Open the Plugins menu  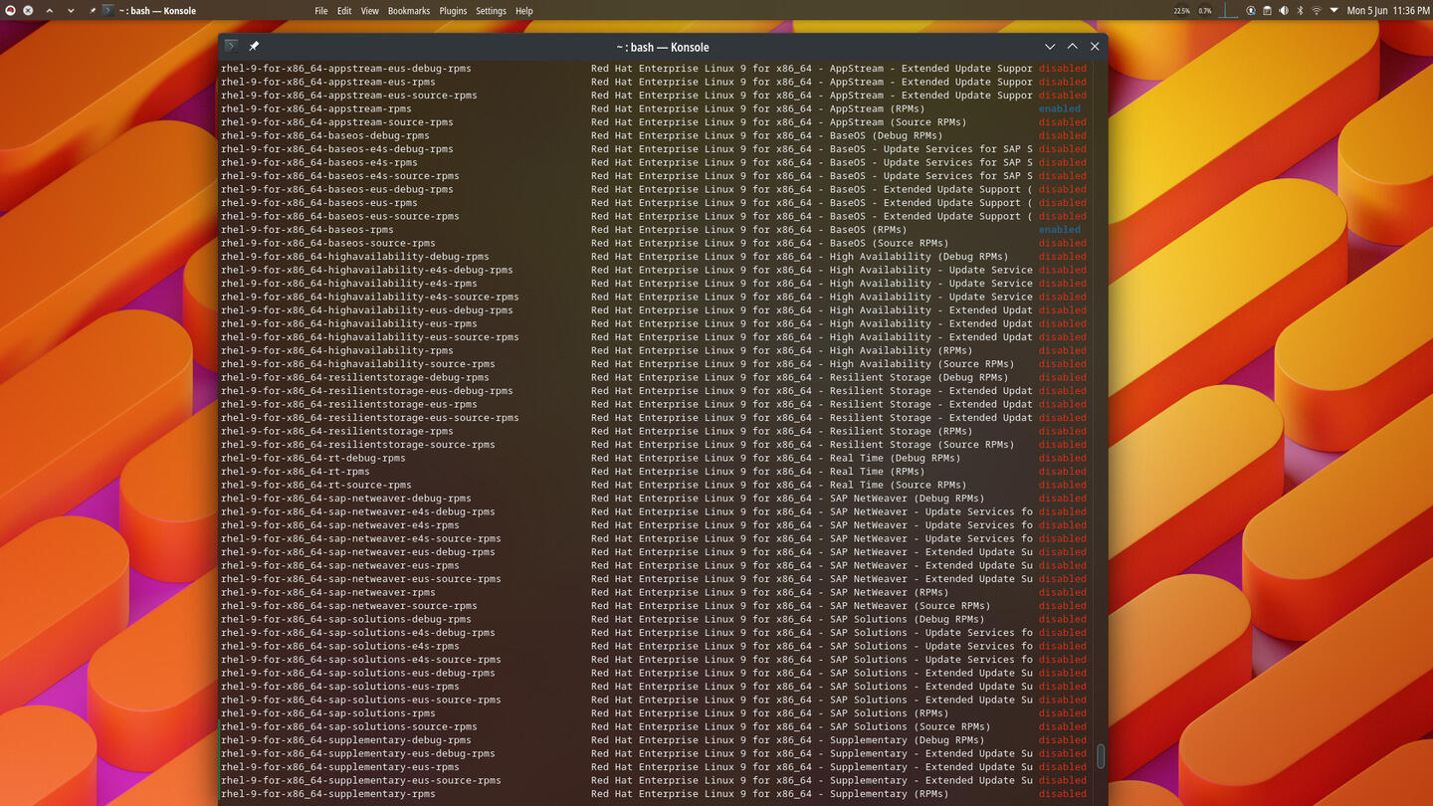pos(453,11)
